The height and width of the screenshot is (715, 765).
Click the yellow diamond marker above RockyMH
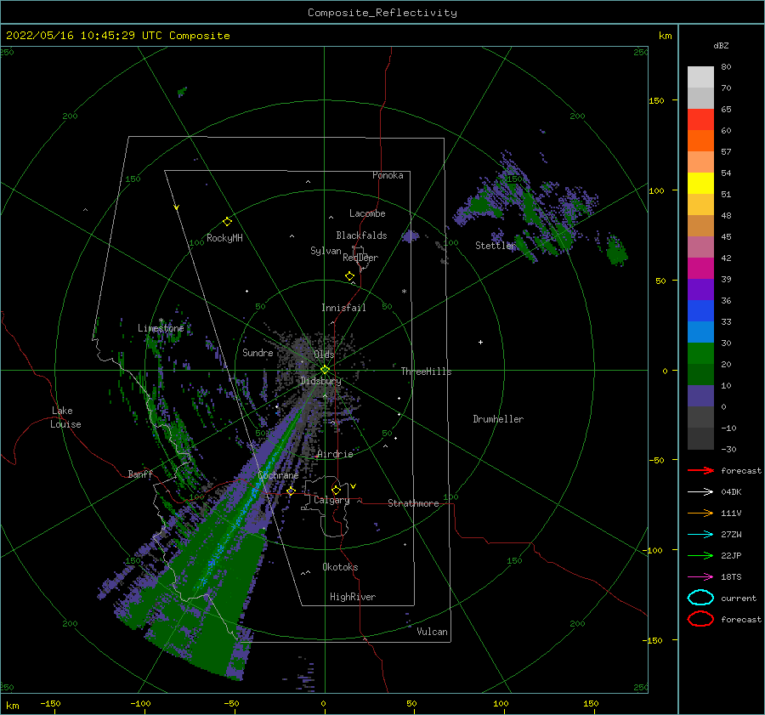[x=227, y=222]
